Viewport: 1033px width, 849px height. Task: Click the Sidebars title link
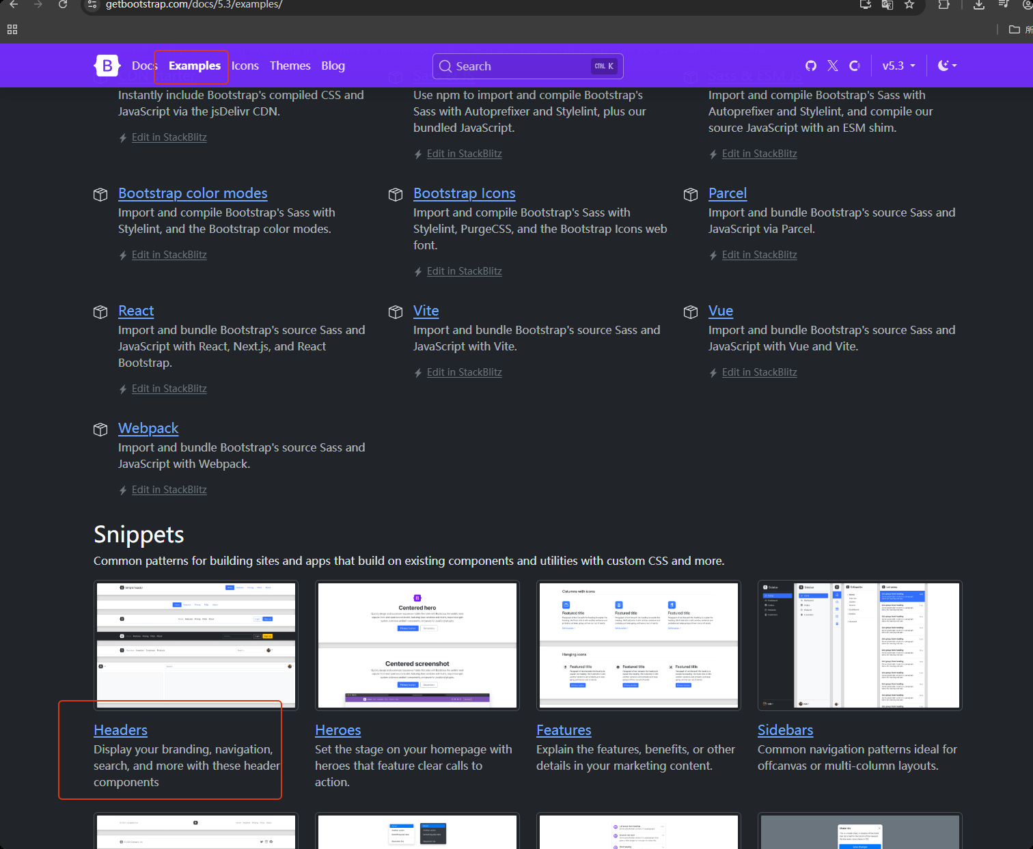coord(785,730)
